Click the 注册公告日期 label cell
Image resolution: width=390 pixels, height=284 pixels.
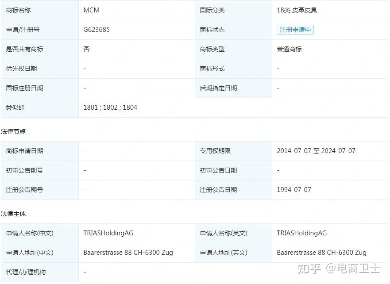point(233,190)
